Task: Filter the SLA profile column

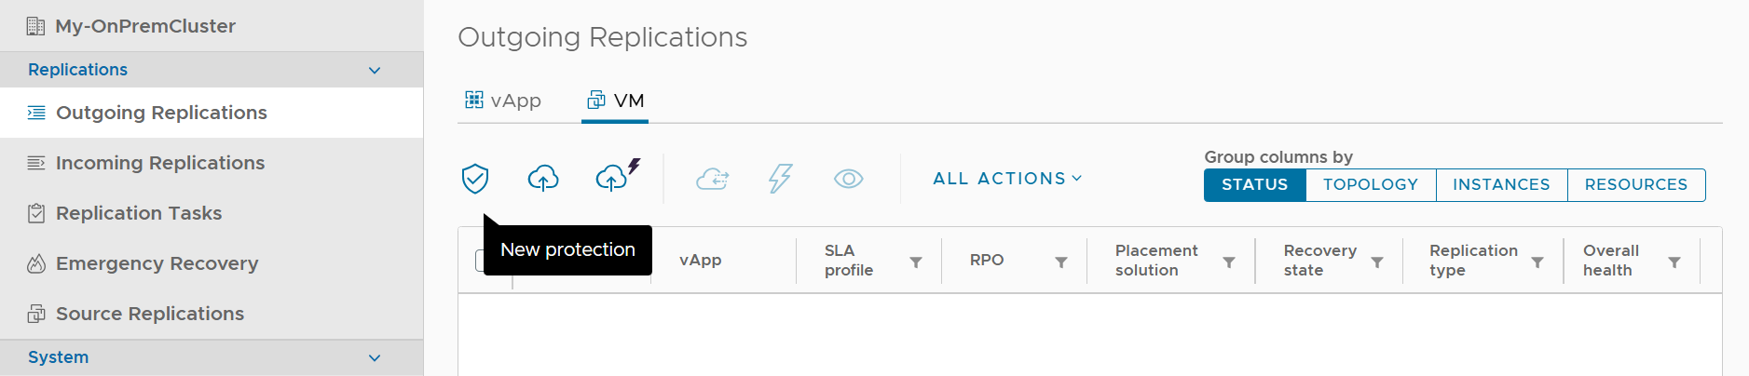Action: [916, 262]
